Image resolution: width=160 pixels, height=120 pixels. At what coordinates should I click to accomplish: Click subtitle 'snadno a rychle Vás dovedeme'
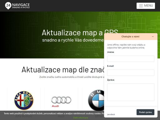[73, 40]
